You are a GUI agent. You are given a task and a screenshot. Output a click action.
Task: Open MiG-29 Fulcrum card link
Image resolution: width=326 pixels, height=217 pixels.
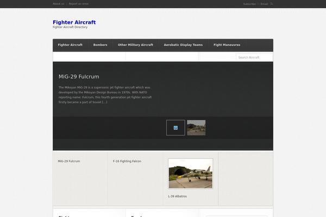(69, 161)
